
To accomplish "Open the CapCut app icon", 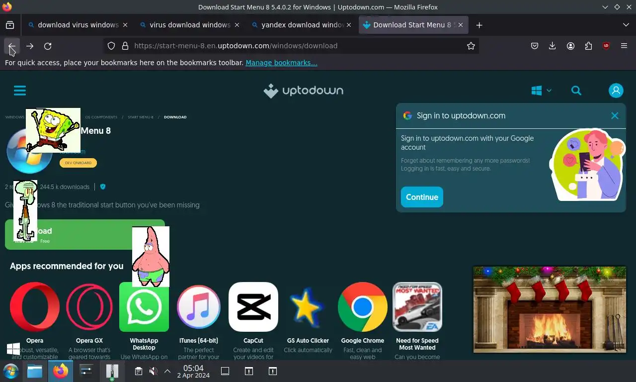I will click(x=253, y=307).
